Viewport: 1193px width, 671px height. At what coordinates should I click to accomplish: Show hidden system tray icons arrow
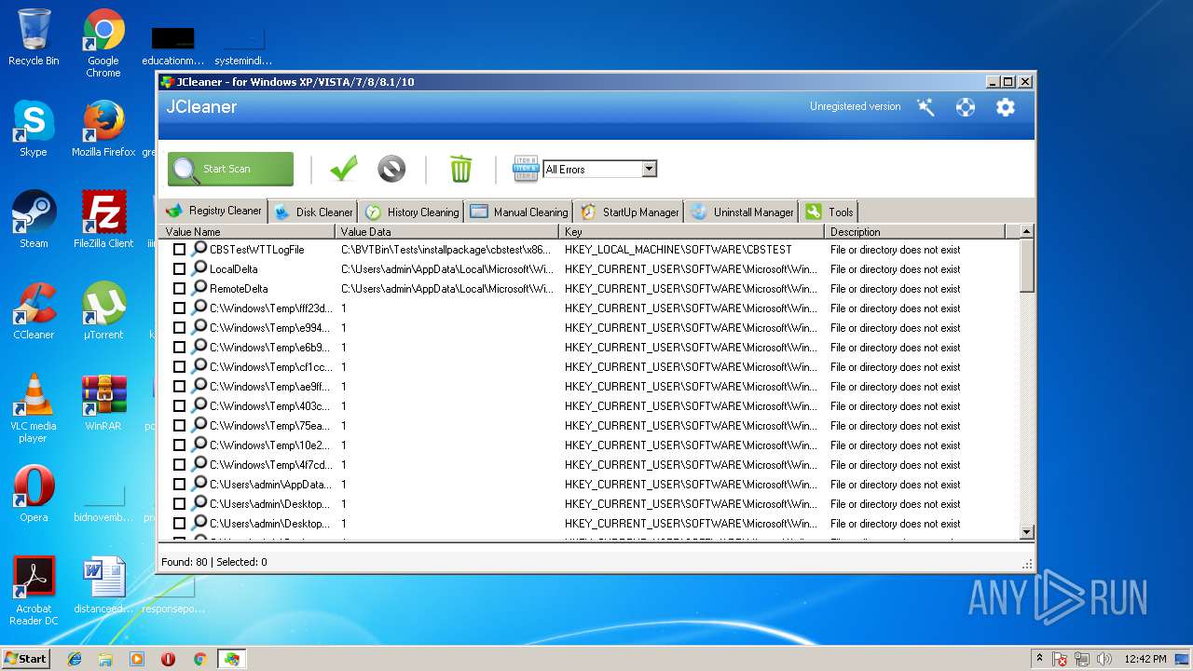click(1039, 659)
